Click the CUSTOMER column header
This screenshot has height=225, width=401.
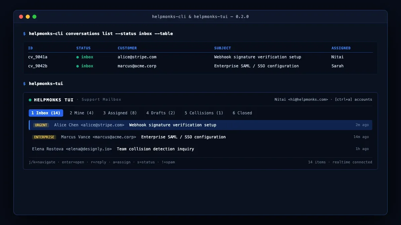(x=127, y=48)
